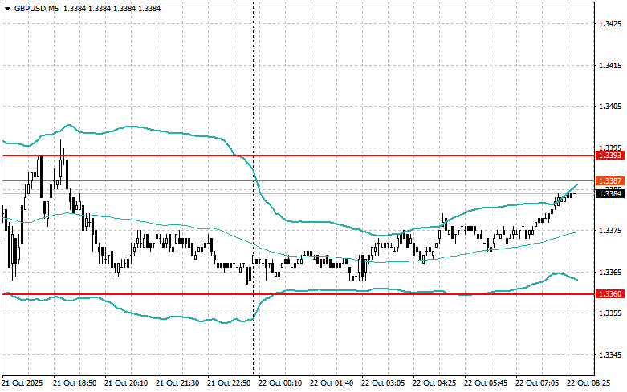Image resolution: width=627 pixels, height=392 pixels.
Task: Click the 1.3425 price axis value
Action: click(610, 23)
